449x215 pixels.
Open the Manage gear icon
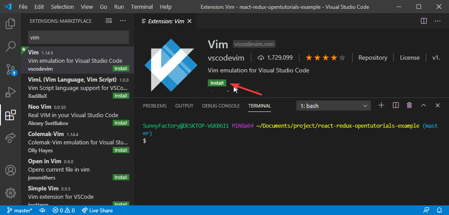pos(11,193)
